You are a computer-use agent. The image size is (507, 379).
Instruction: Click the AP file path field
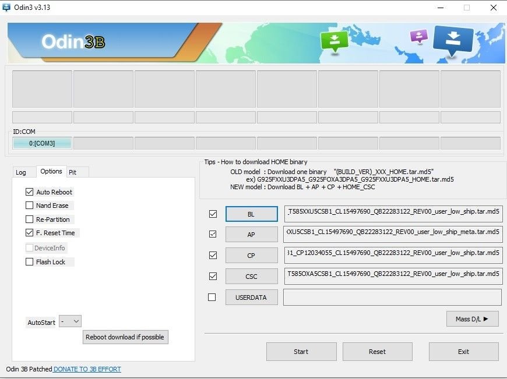pos(393,234)
